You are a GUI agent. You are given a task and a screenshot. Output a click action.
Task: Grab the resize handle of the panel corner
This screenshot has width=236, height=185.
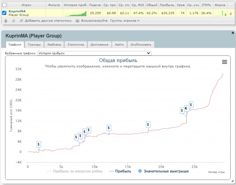pos(233,181)
